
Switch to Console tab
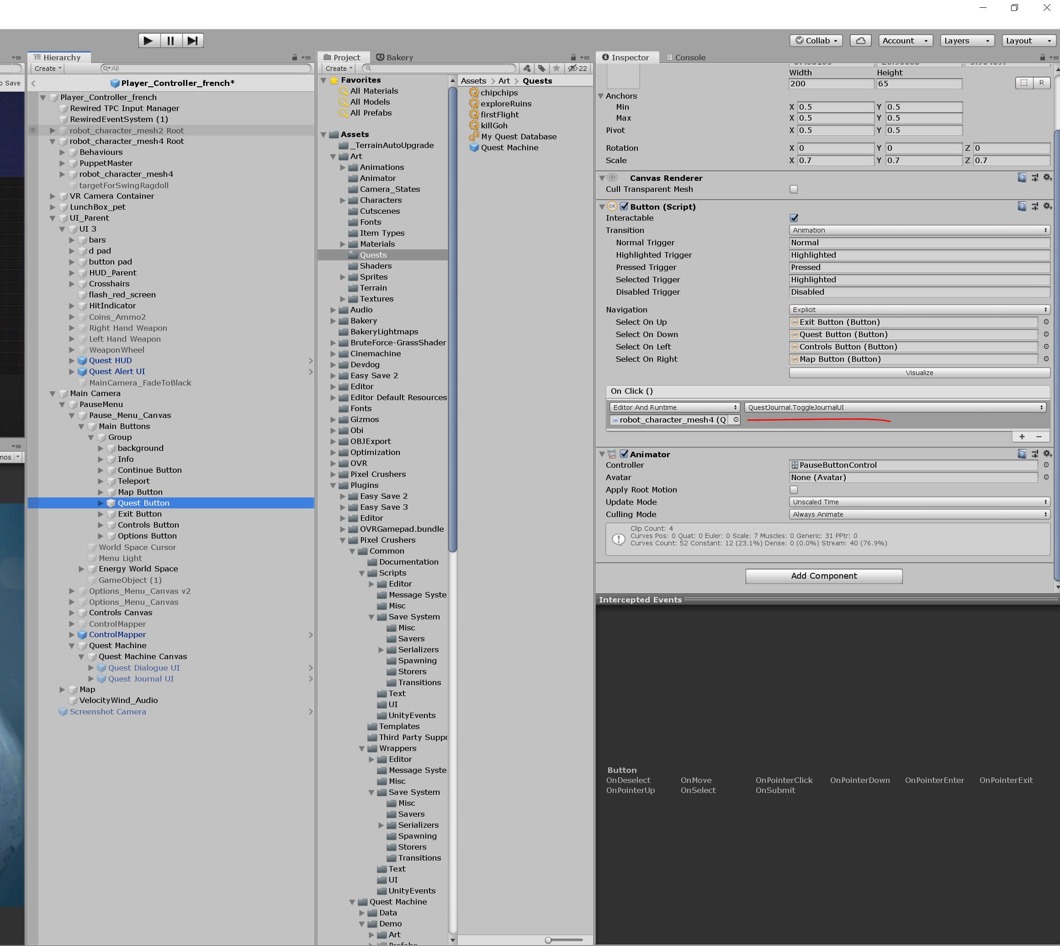coord(686,58)
